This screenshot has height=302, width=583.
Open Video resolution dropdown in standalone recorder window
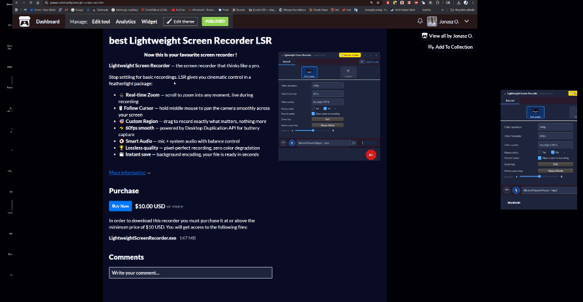click(556, 127)
